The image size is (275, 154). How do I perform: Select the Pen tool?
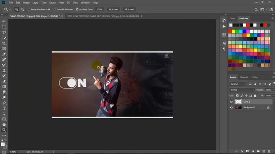pyautogui.click(x=4, y=103)
